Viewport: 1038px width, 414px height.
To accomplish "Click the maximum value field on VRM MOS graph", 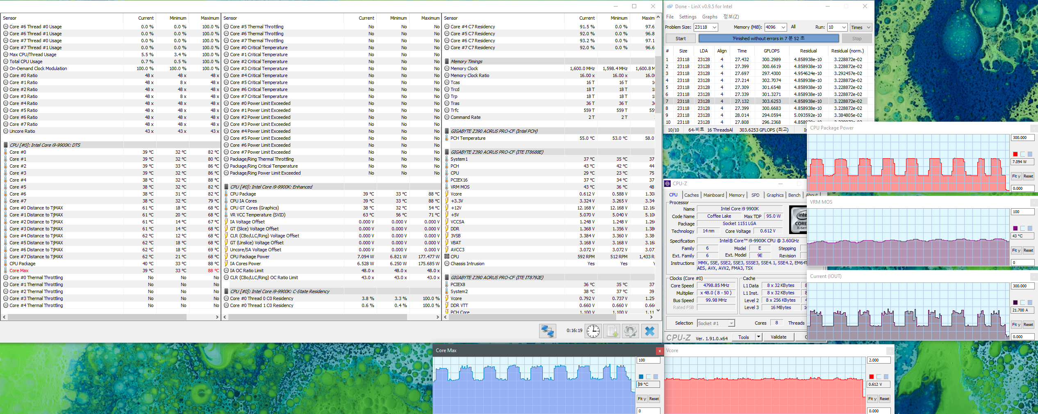I will coord(1022,212).
